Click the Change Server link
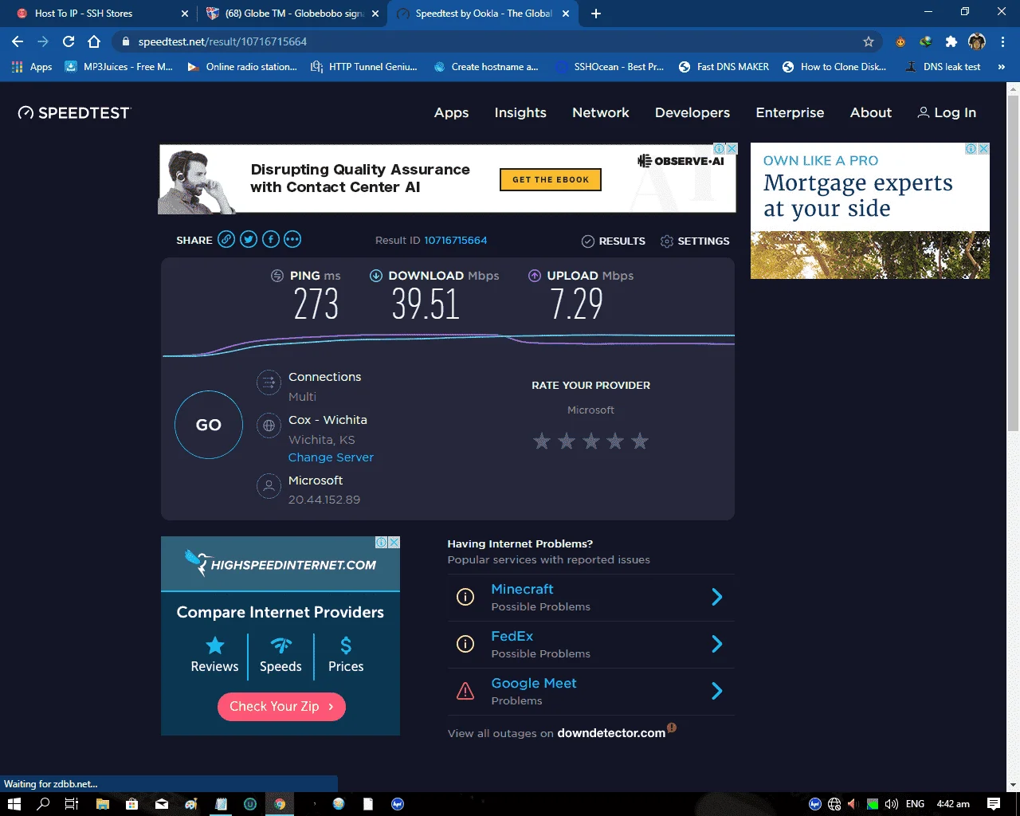Screen dimensions: 1020x816 (x=331, y=457)
